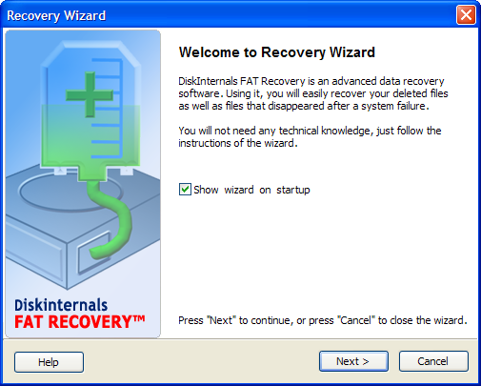The image size is (481, 386).
Task: Click the "Welcome to Recovery Wizard" heading
Action: coord(277,52)
